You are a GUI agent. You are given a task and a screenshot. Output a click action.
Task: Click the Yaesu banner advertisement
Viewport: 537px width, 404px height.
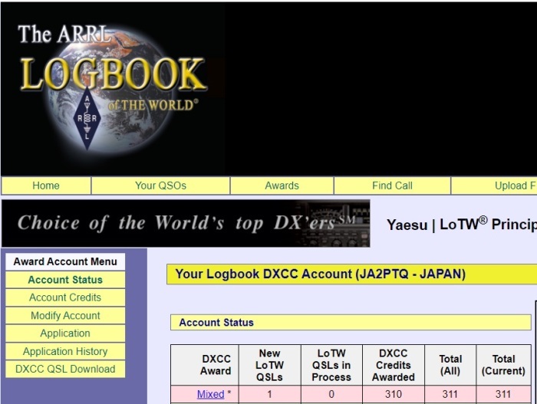pyautogui.click(x=186, y=223)
